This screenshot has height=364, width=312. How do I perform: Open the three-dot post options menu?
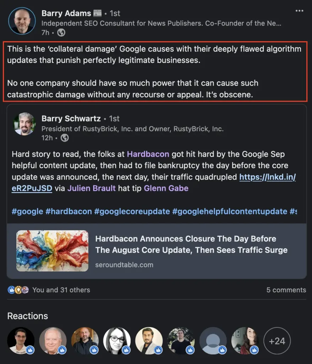click(299, 11)
